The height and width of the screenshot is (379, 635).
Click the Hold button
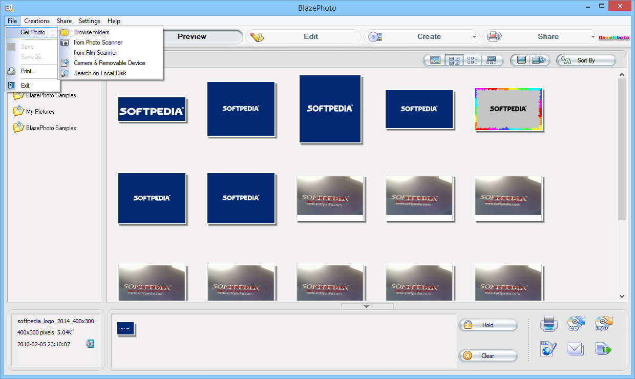coord(488,325)
